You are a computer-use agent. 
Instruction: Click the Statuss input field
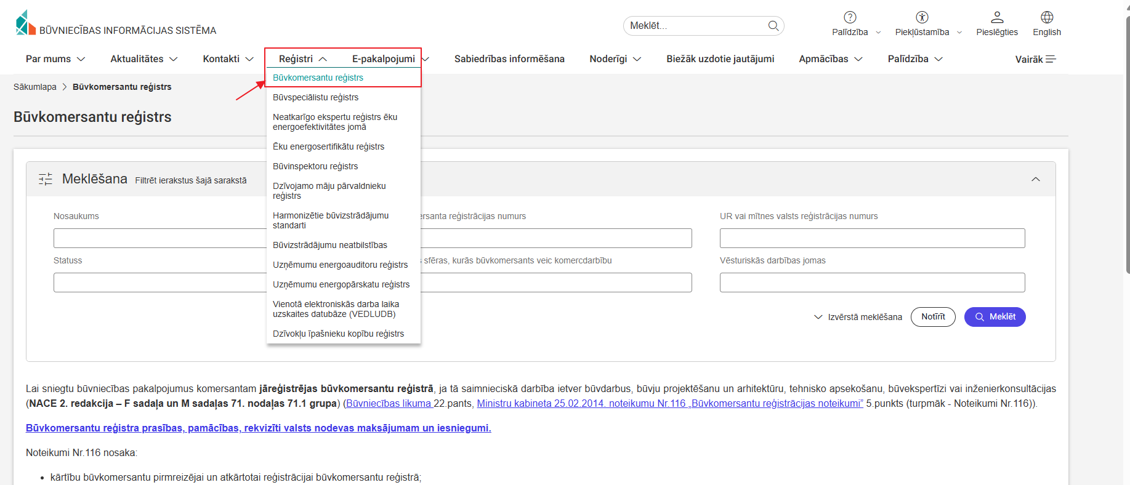pyautogui.click(x=160, y=283)
